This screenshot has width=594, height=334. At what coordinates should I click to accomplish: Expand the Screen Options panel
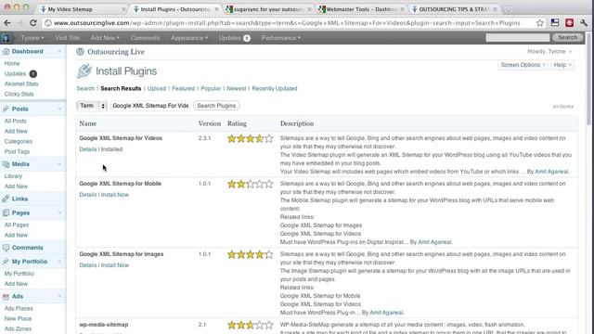523,65
